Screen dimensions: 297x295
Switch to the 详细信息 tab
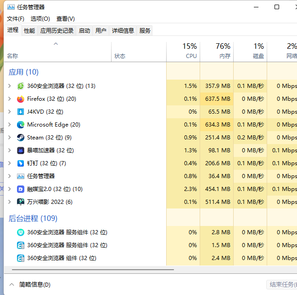[123, 30]
